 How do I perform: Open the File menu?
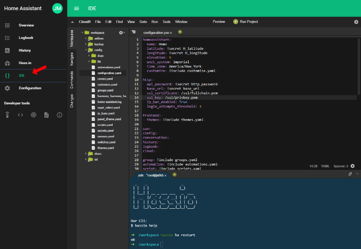click(x=98, y=22)
